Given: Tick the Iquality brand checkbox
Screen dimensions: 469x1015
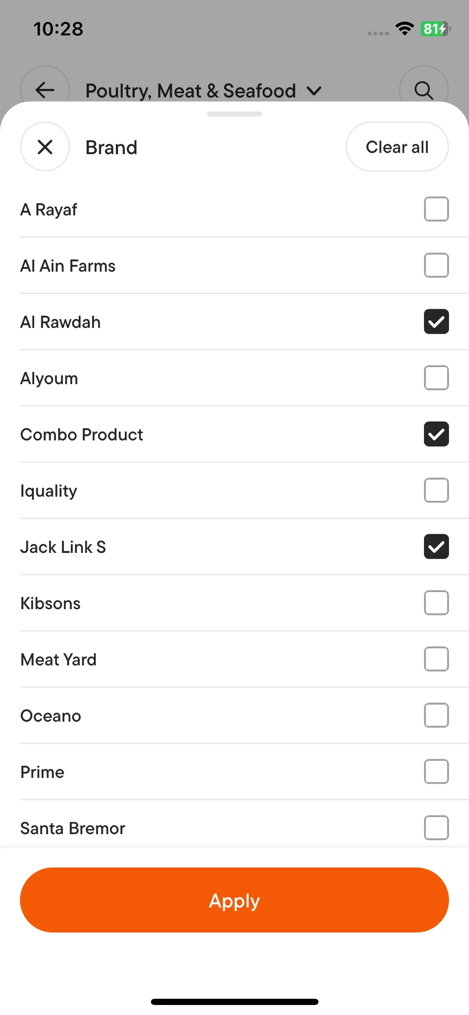Looking at the screenshot, I should [436, 490].
